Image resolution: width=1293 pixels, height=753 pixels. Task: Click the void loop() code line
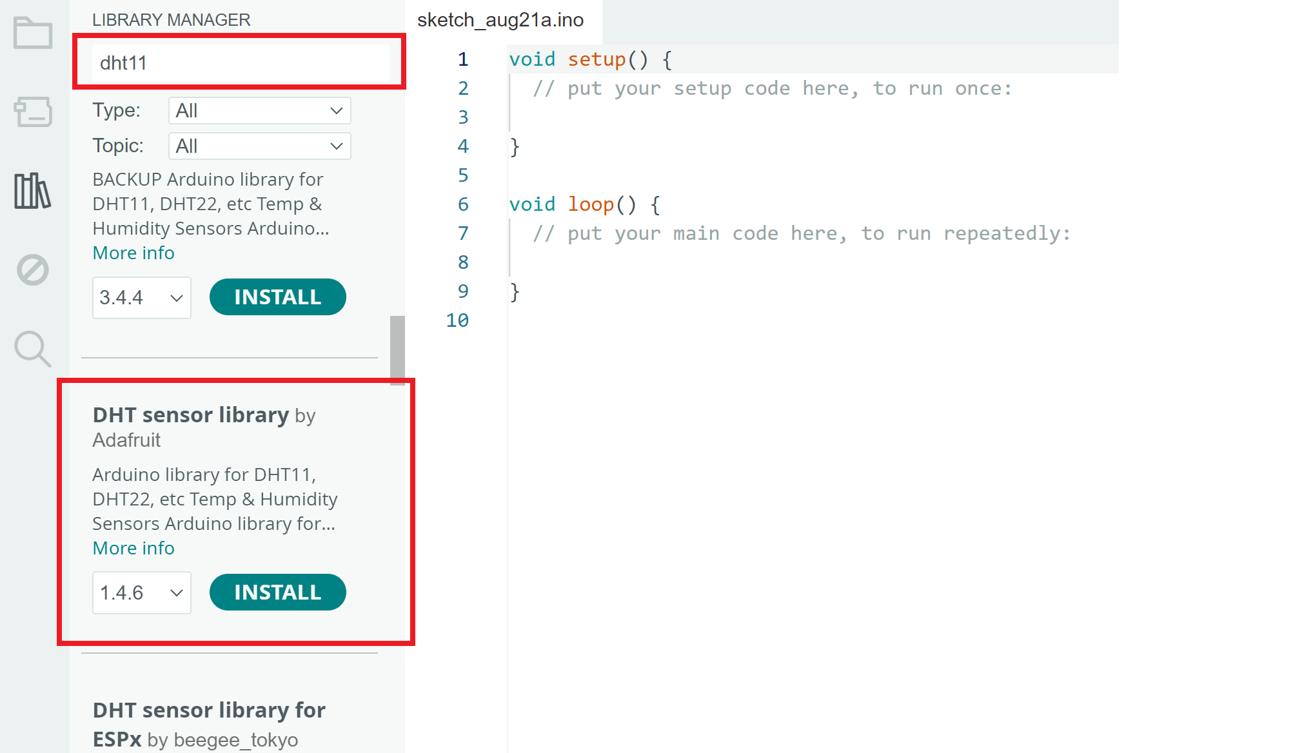click(x=584, y=204)
